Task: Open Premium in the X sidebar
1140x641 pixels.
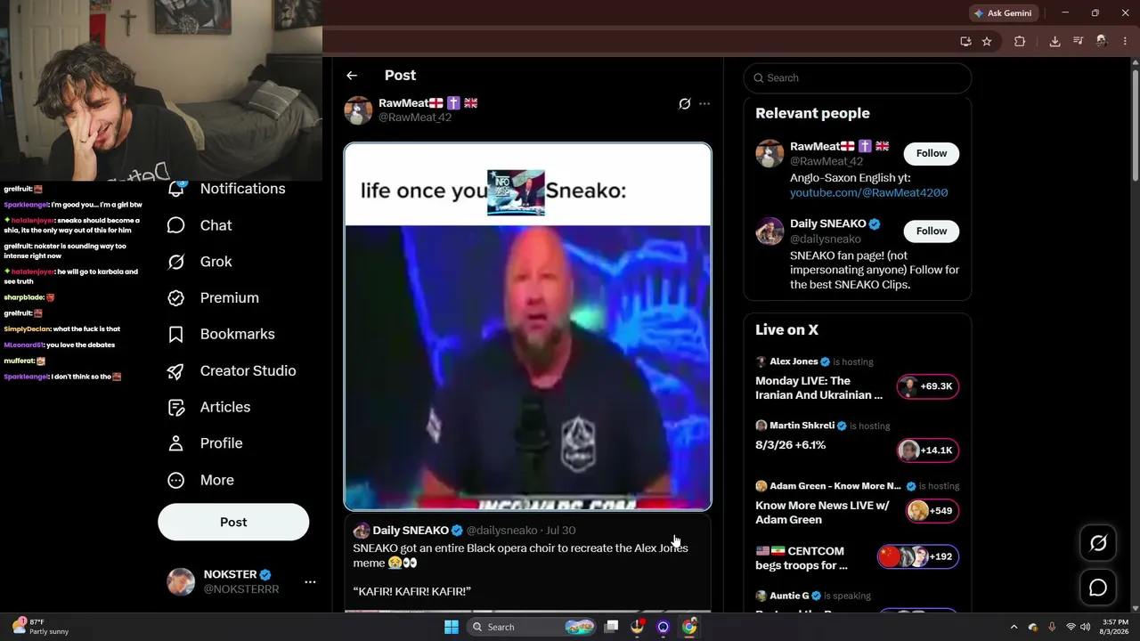Action: coord(213,298)
